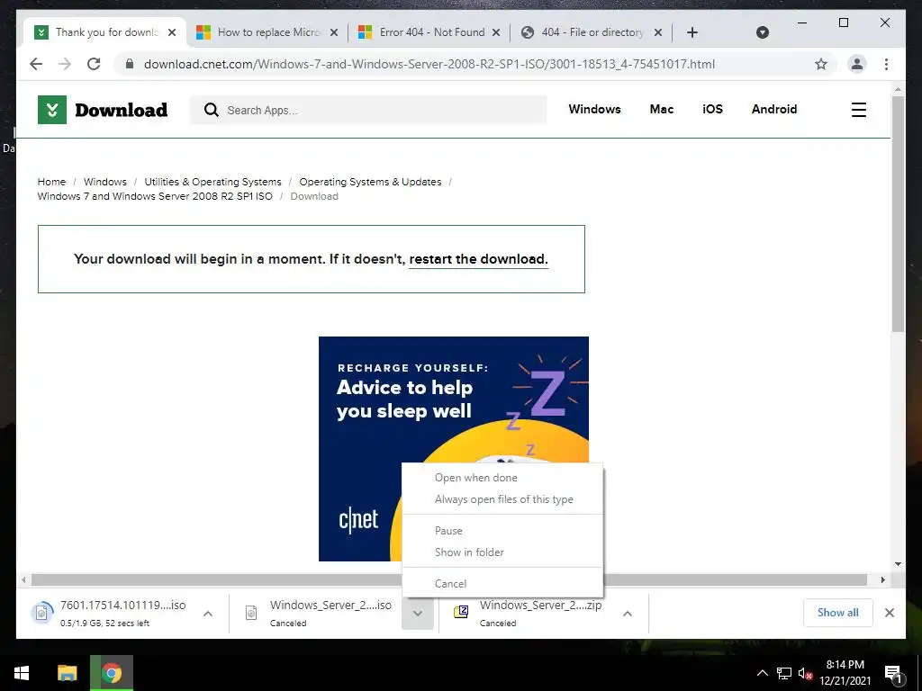Viewport: 922px width, 691px height.
Task: Click the address bar URL
Action: (429, 64)
